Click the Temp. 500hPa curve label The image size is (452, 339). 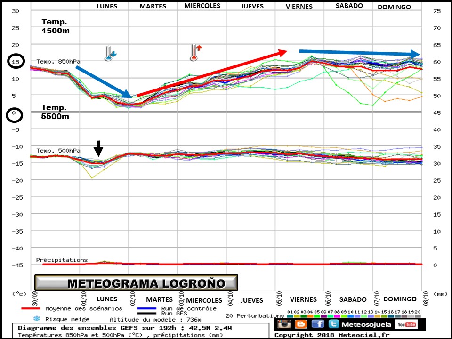(x=58, y=151)
